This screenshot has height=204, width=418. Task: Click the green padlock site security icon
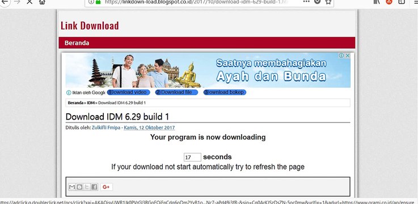98,2
